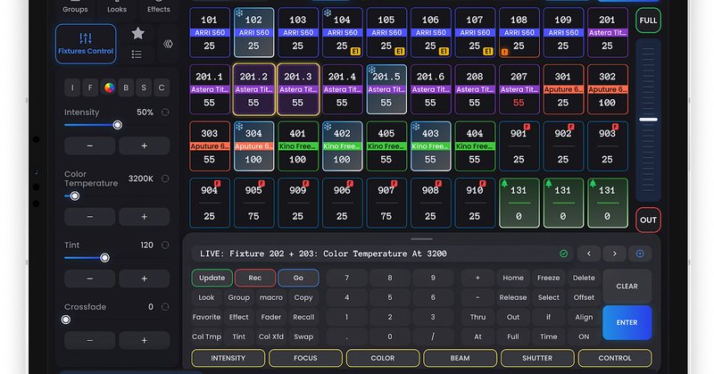Switch to the SHUTTER parameter tab

[537, 358]
